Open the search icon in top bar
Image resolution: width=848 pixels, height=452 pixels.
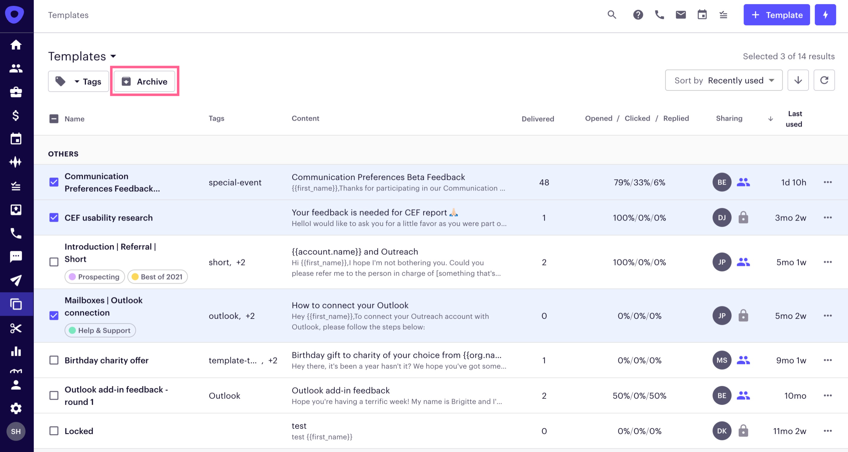click(x=612, y=15)
